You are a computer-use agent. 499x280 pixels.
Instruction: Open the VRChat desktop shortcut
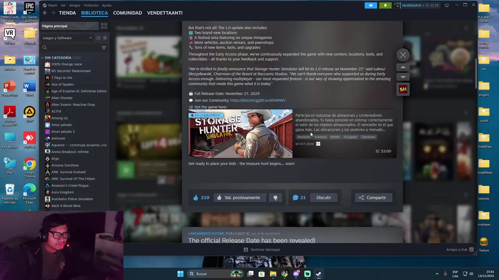[10, 37]
